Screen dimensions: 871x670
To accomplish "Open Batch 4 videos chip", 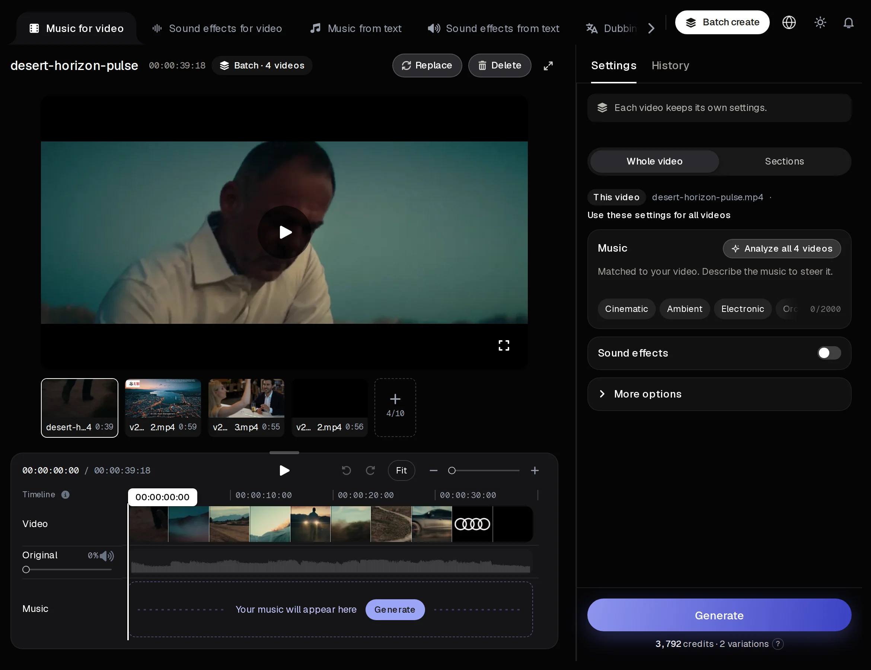I will (262, 66).
